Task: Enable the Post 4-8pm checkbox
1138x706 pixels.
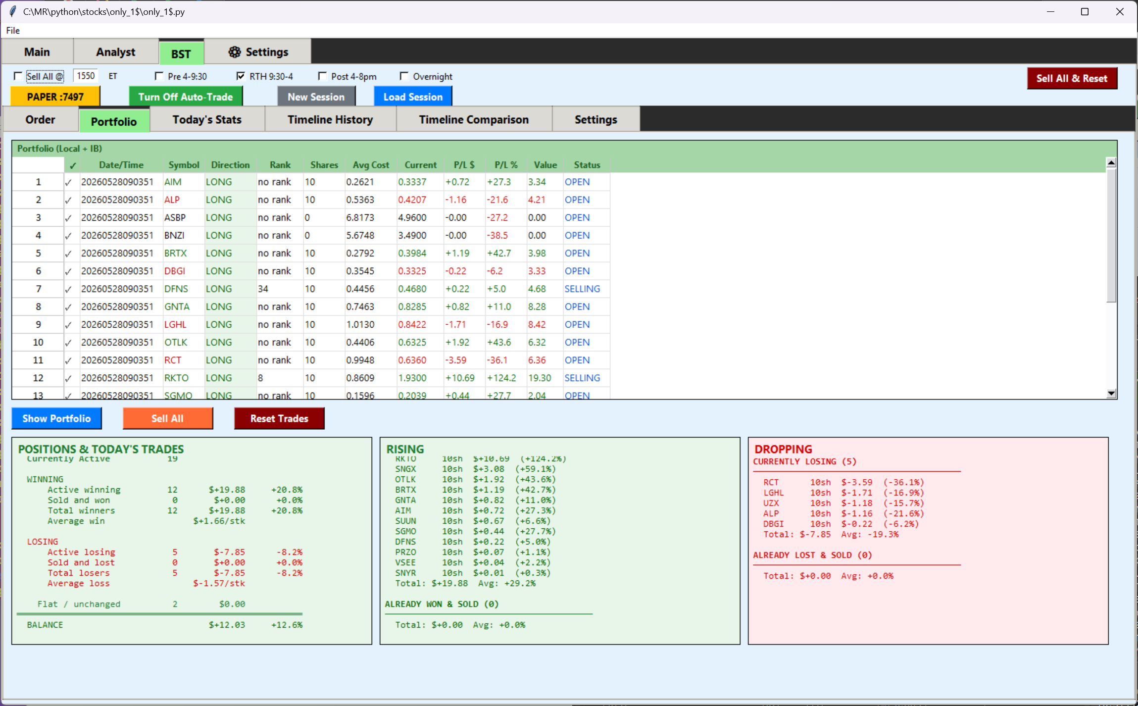Action: 322,76
